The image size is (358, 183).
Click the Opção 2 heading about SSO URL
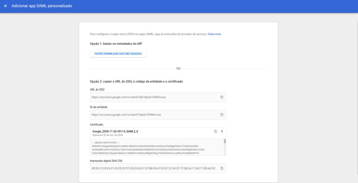click(x=136, y=82)
